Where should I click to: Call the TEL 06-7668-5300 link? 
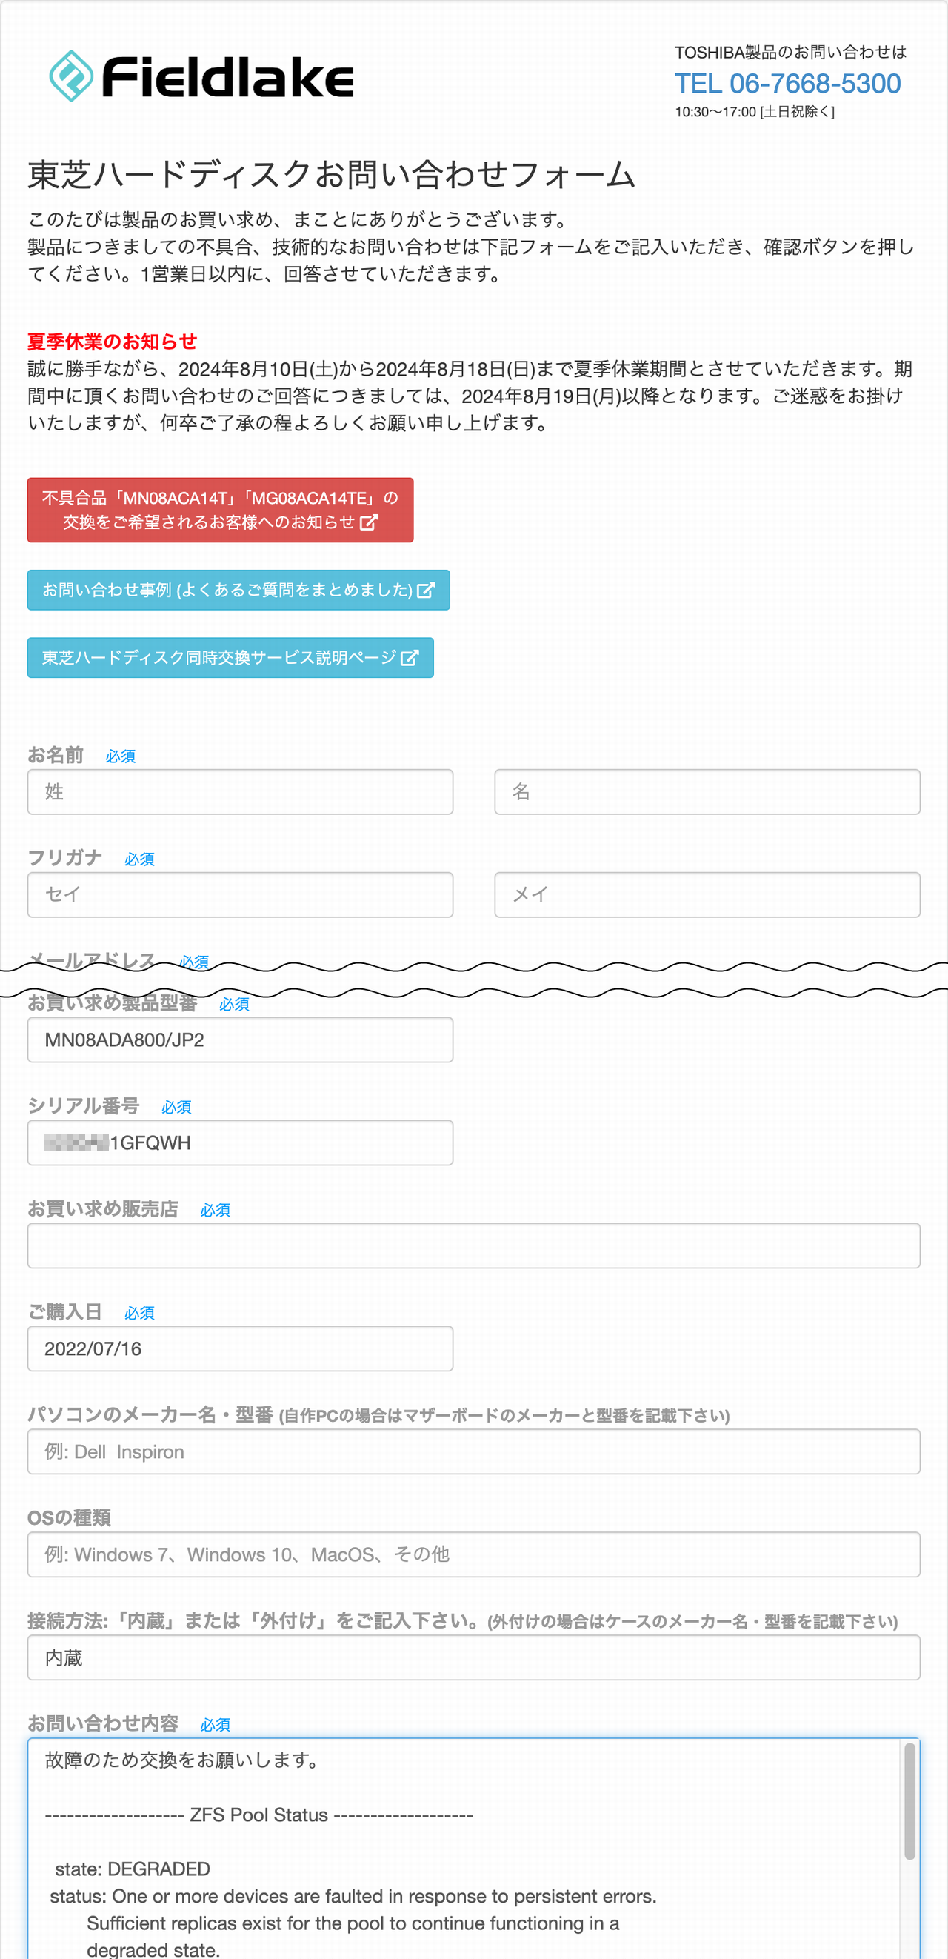pos(787,84)
